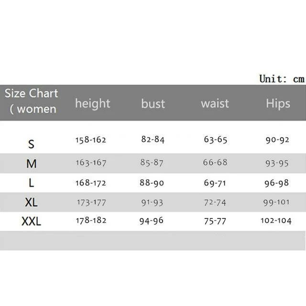Select the hips value 99-101
The width and height of the screenshot is (306, 306).
276,202
